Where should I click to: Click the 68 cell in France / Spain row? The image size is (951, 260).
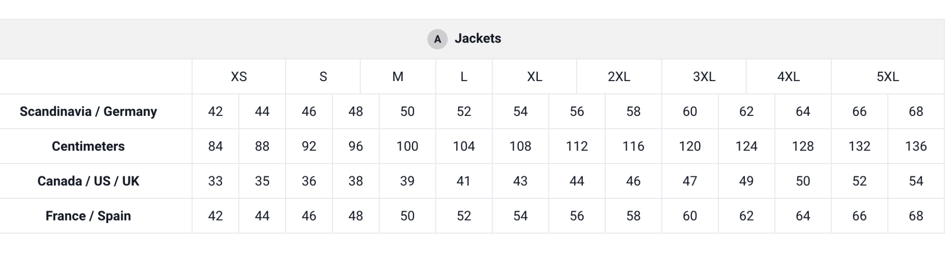coord(916,216)
